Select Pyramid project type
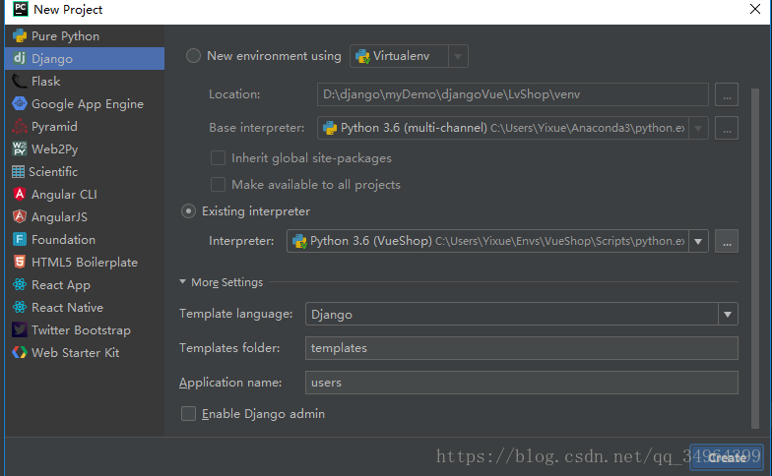This screenshot has width=772, height=476. pos(85,126)
